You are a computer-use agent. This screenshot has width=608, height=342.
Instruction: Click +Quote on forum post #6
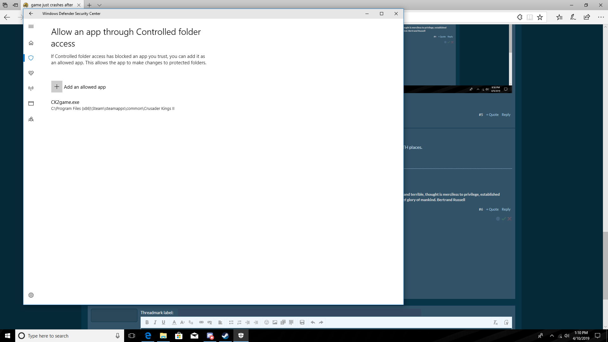[492, 209]
